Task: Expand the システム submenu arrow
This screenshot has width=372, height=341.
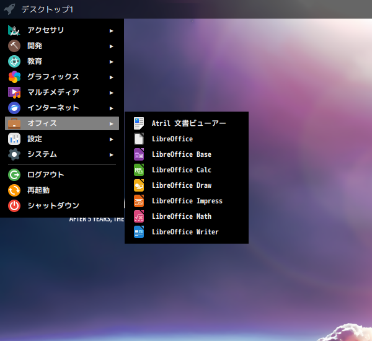Action: 111,155
